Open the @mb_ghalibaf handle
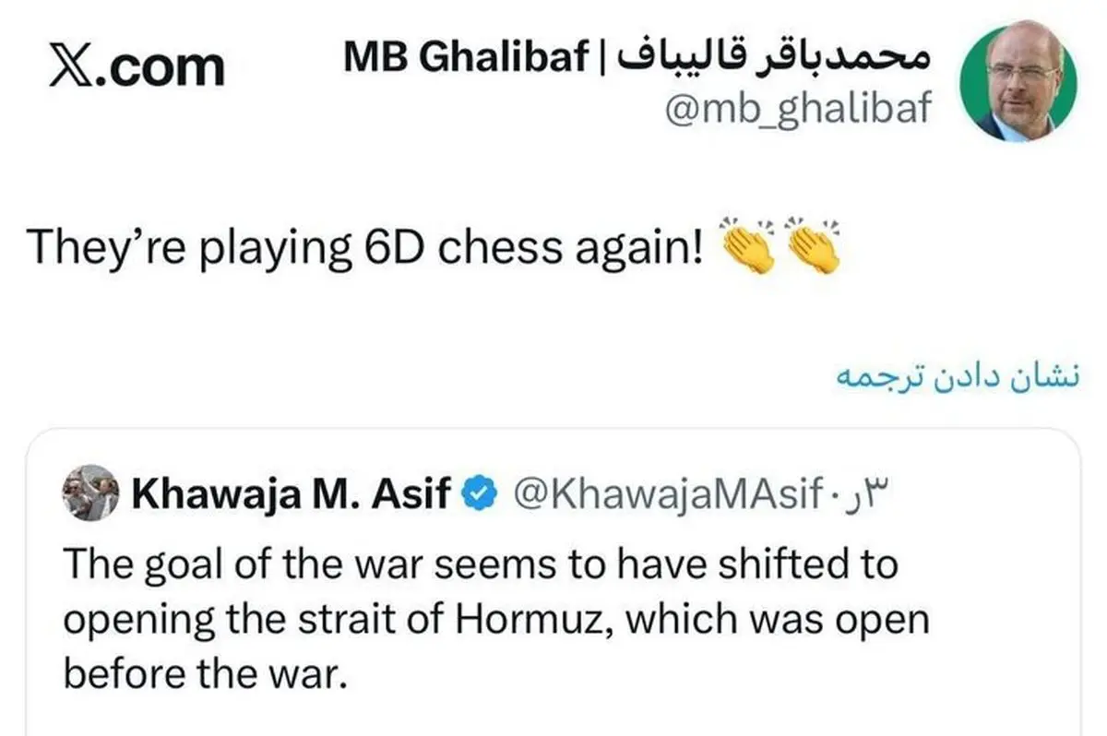 click(797, 110)
